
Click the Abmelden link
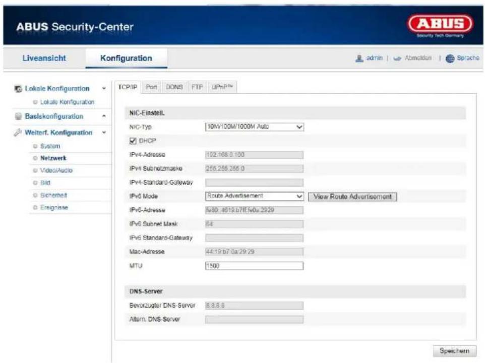(418, 58)
